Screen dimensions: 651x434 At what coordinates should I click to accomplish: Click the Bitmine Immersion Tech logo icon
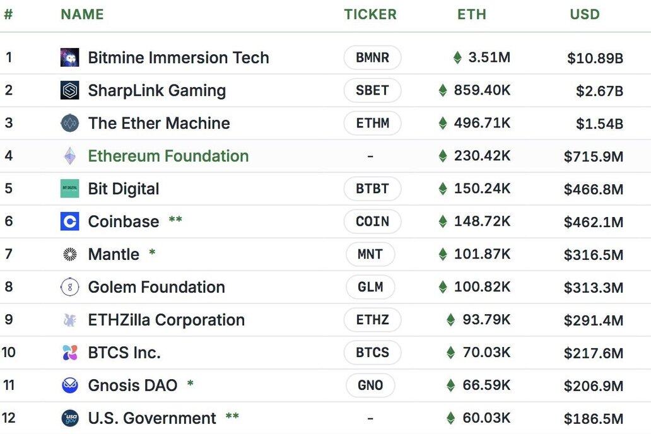pyautogui.click(x=69, y=57)
